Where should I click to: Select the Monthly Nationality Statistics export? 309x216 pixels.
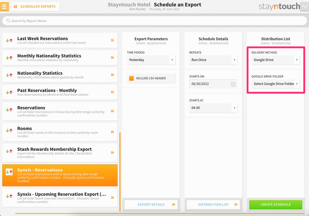[60, 57]
